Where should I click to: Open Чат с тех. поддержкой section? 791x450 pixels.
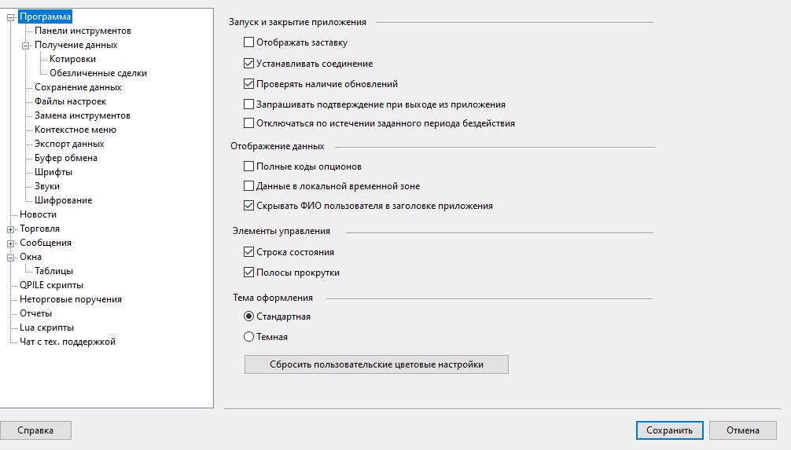pos(68,342)
